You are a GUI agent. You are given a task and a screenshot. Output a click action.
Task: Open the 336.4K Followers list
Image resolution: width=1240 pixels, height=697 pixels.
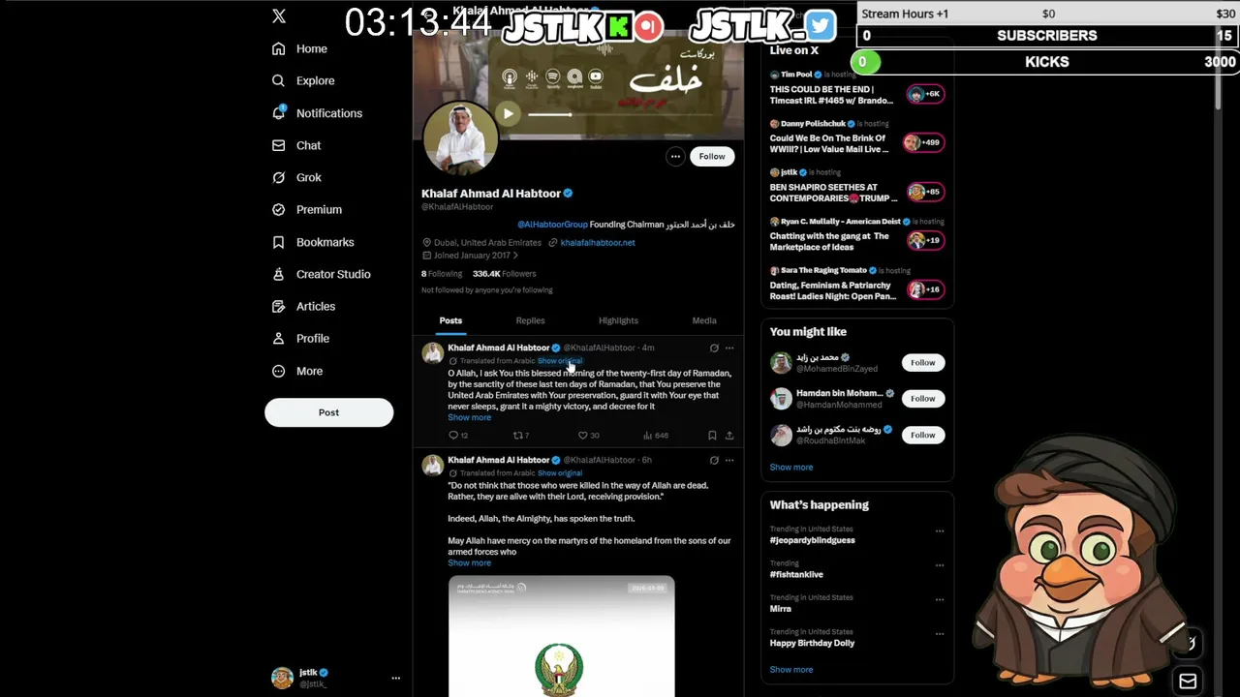pyautogui.click(x=504, y=274)
